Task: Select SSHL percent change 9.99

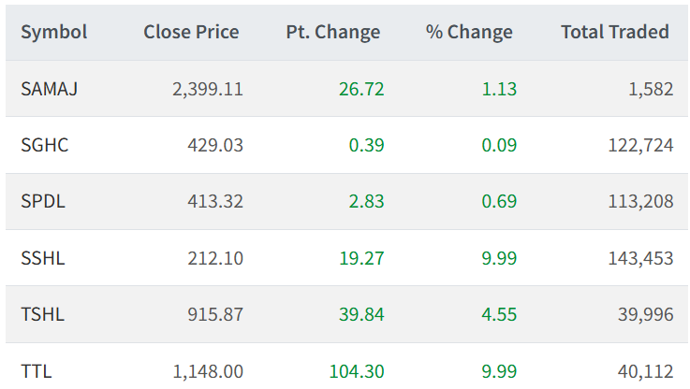Action: point(499,258)
